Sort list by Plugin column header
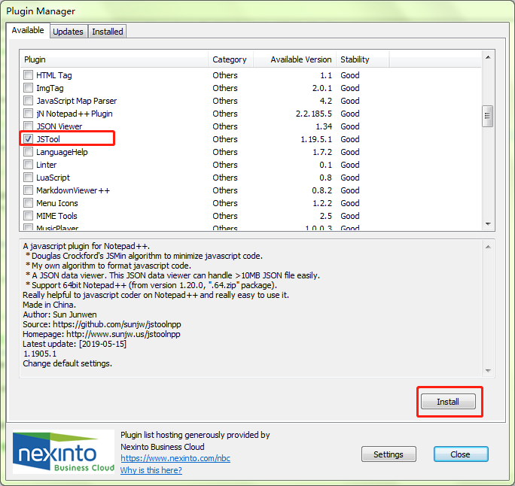The width and height of the screenshot is (515, 486). [x=114, y=59]
